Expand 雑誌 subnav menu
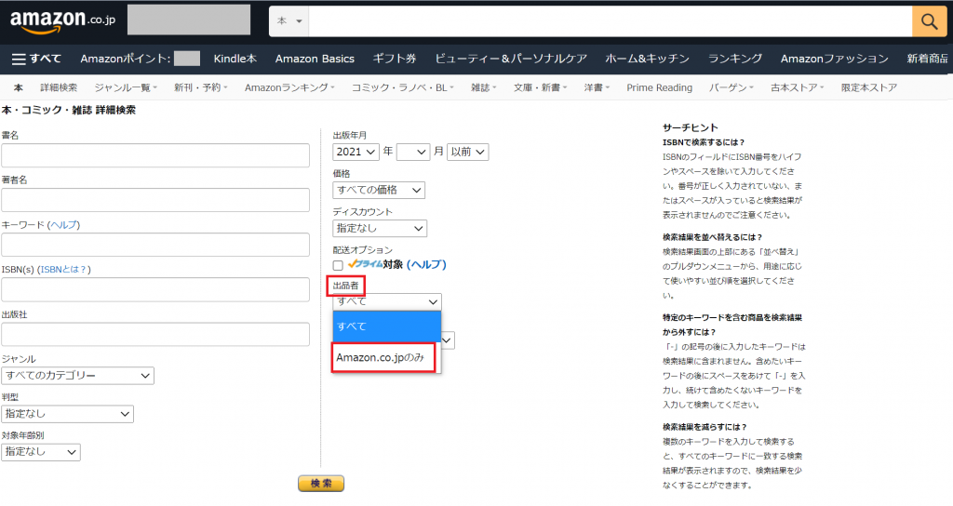The image size is (953, 506). 483,87
